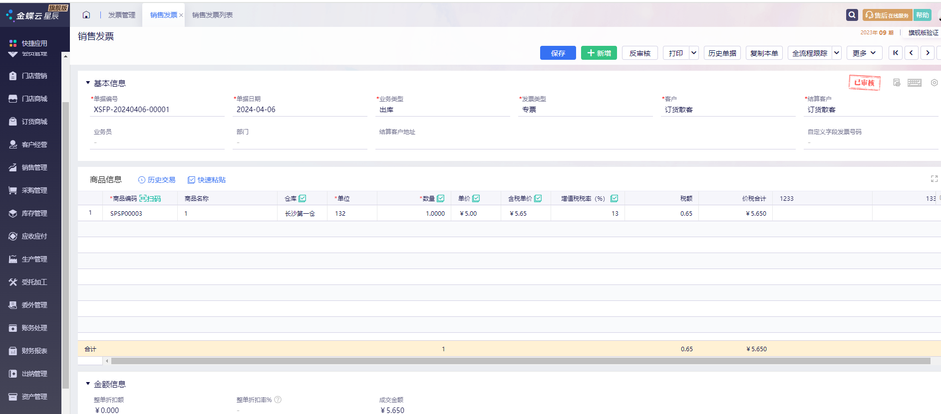The width and height of the screenshot is (941, 414).
Task: Select the 销售发票 tab
Action: pyautogui.click(x=164, y=15)
